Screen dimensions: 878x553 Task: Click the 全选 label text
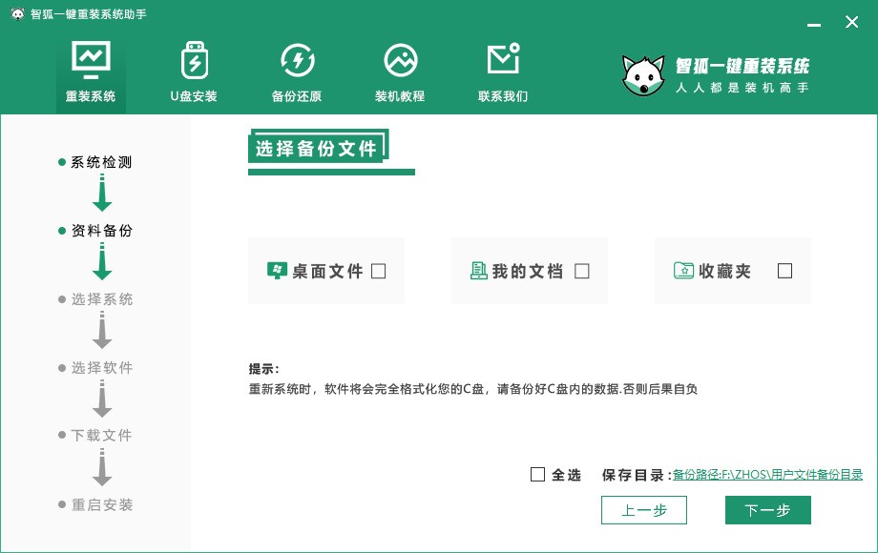click(x=566, y=475)
